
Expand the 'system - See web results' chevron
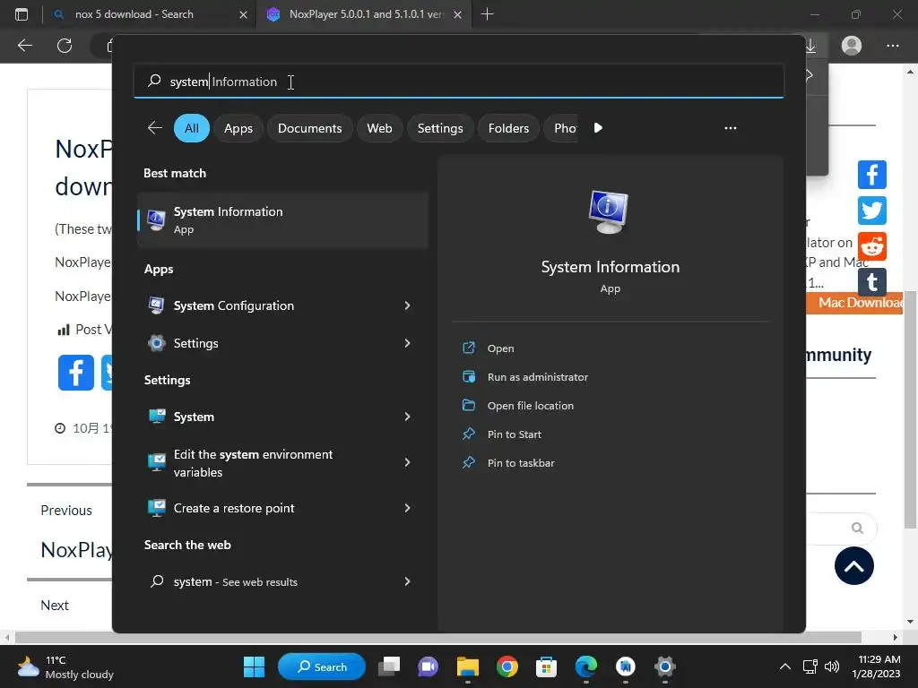tap(407, 581)
